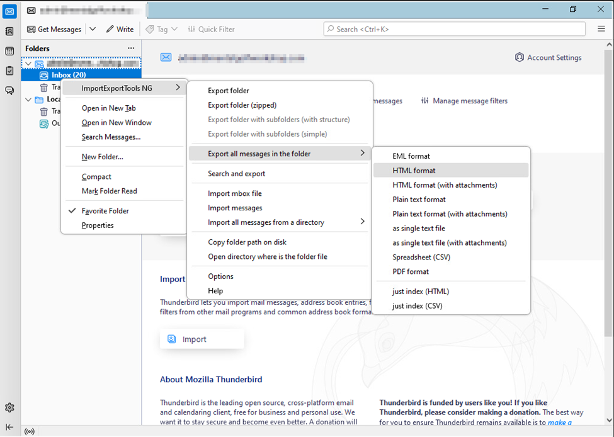614x437 pixels.
Task: Click the Tag toolbar button
Action: tap(161, 30)
